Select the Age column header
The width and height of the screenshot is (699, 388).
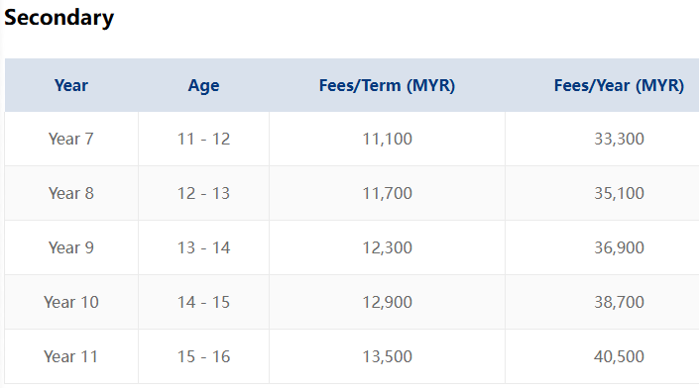(x=203, y=85)
